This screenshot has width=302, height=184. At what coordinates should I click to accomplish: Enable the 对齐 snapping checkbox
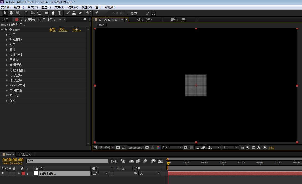[129, 13]
